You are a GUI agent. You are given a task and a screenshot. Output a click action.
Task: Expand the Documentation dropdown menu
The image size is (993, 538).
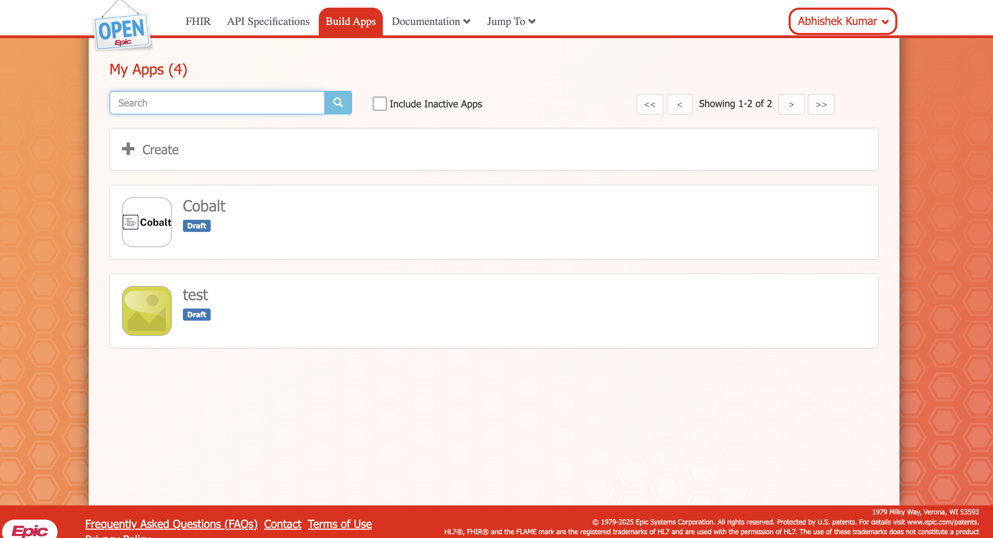[x=431, y=21]
